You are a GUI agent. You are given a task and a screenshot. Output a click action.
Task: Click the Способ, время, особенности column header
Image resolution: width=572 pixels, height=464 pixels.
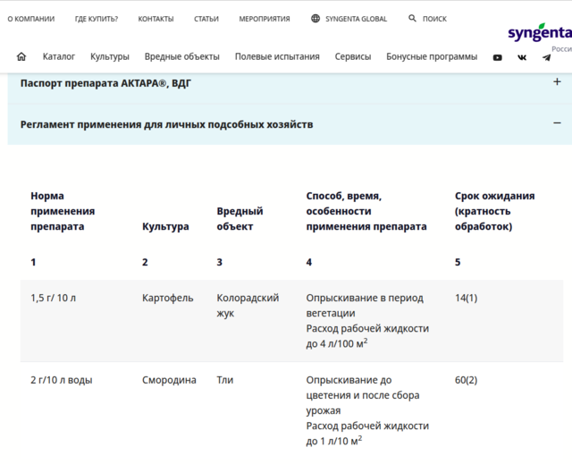click(366, 211)
